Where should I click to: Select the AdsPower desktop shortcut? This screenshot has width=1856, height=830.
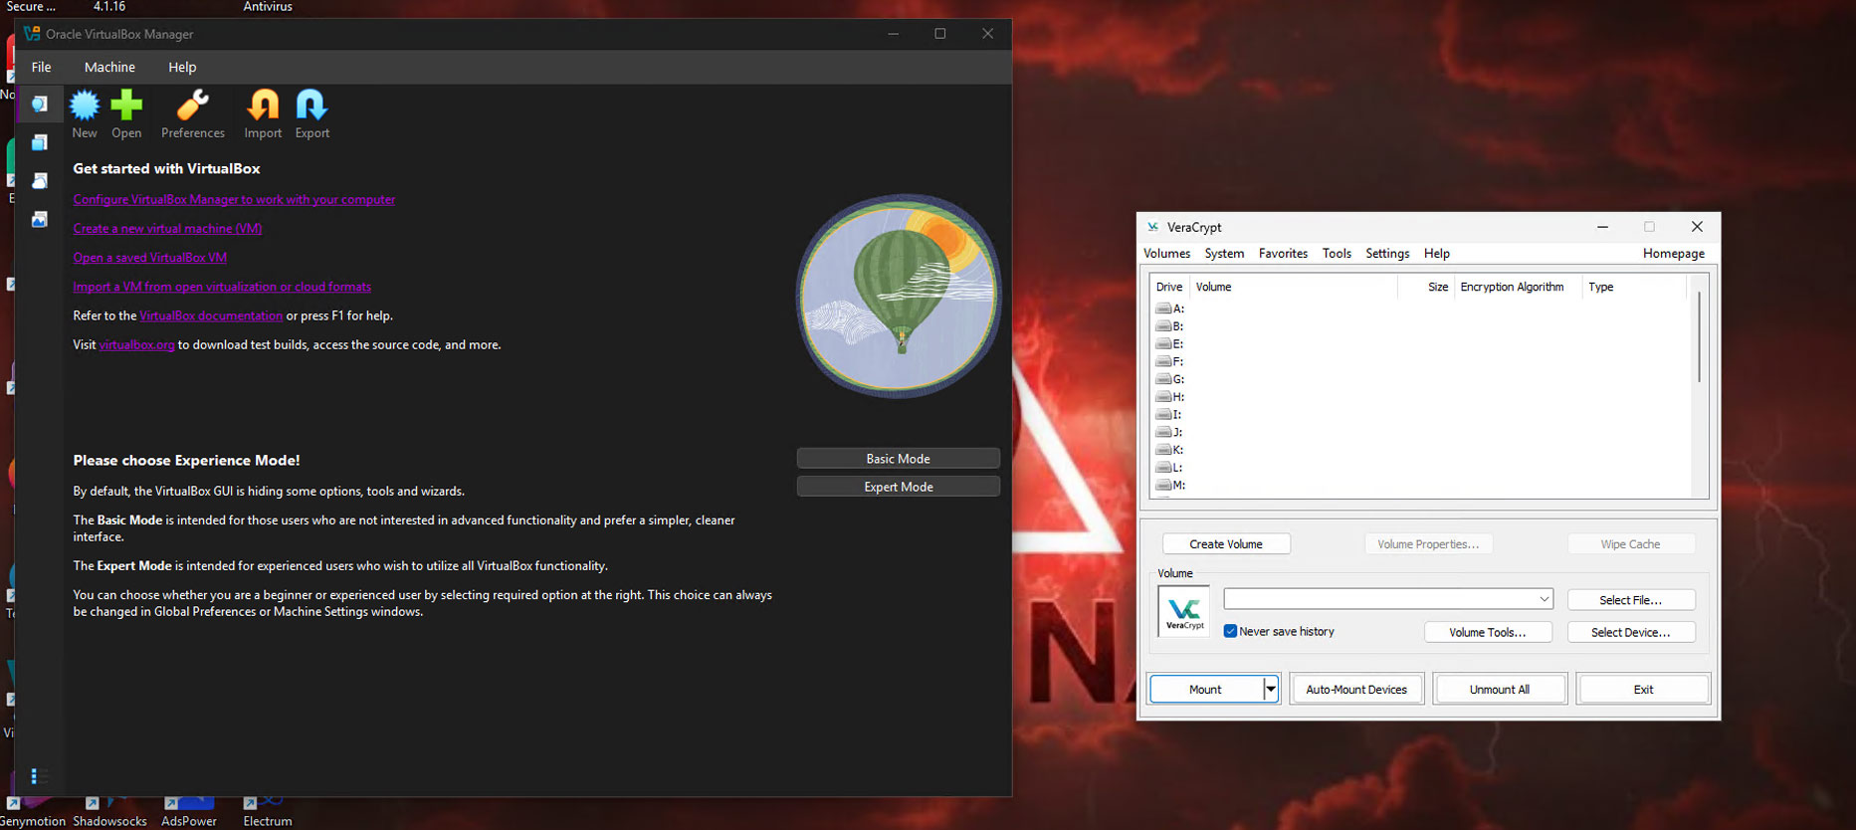[189, 811]
